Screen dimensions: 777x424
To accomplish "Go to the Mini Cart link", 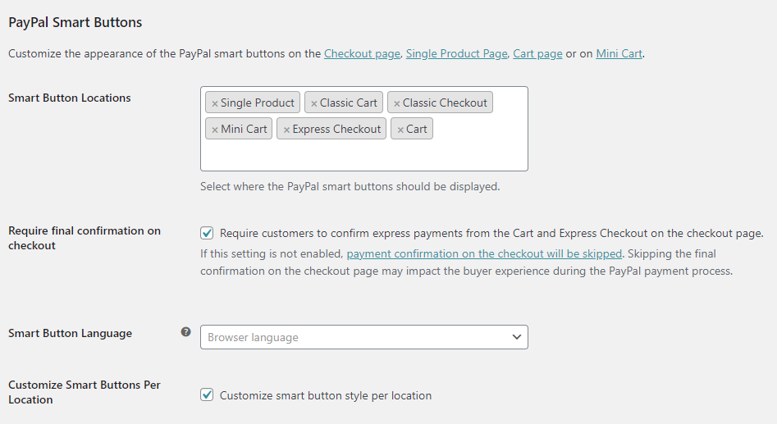I will click(x=619, y=54).
